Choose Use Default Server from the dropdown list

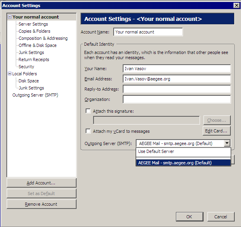(183, 152)
